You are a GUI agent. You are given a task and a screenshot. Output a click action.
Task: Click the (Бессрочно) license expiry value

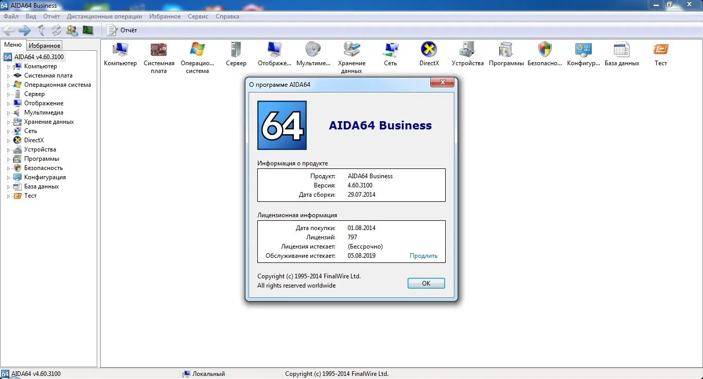click(x=365, y=247)
